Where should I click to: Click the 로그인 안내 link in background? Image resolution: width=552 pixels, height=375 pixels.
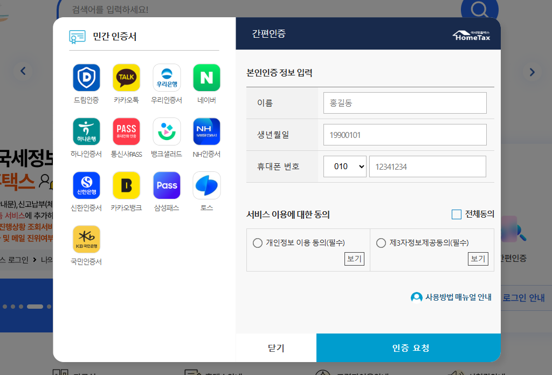[523, 297]
